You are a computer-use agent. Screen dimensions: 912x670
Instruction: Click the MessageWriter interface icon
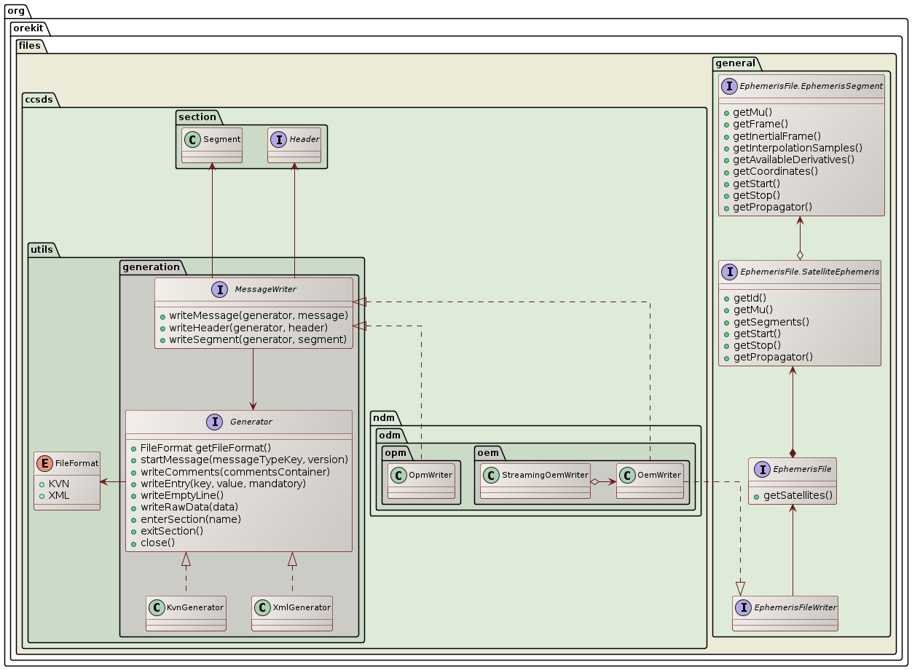[x=221, y=290]
